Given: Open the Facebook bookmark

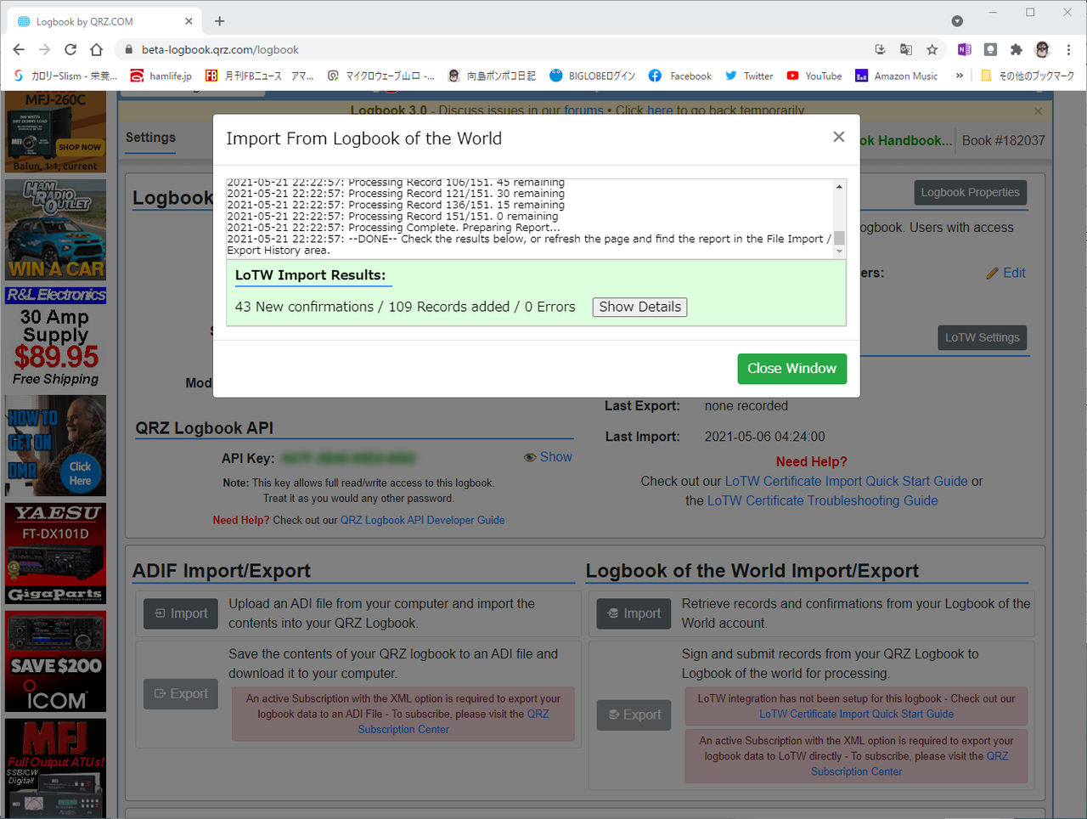Looking at the screenshot, I should coord(680,76).
